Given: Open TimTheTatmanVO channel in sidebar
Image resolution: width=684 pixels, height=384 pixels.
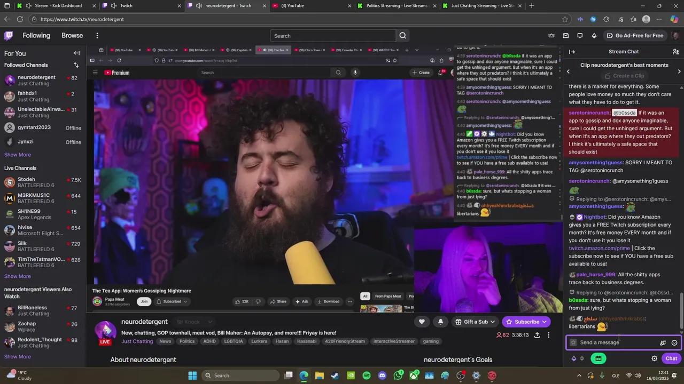Looking at the screenshot, I should (43, 262).
